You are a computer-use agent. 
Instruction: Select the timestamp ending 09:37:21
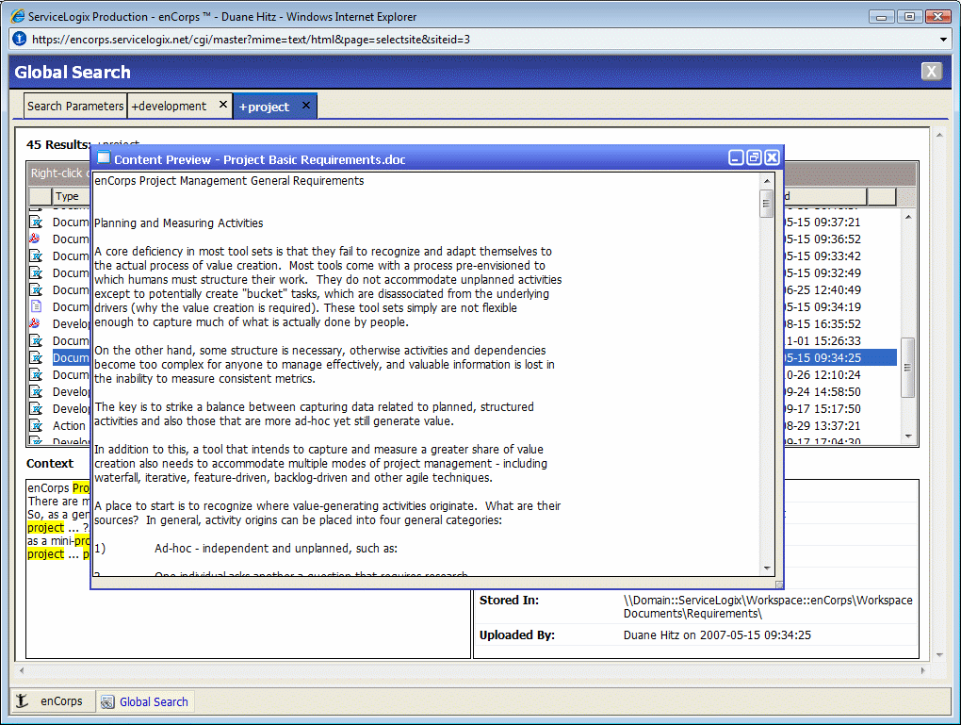pos(823,222)
